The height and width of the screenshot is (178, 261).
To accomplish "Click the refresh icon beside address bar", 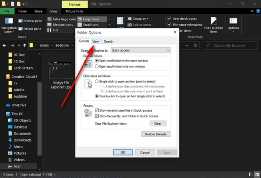I will [x=195, y=46].
